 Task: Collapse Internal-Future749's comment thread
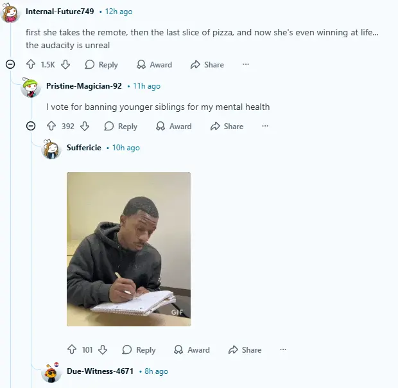point(10,64)
